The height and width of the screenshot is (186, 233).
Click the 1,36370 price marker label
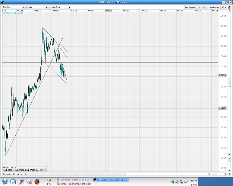click(223, 108)
